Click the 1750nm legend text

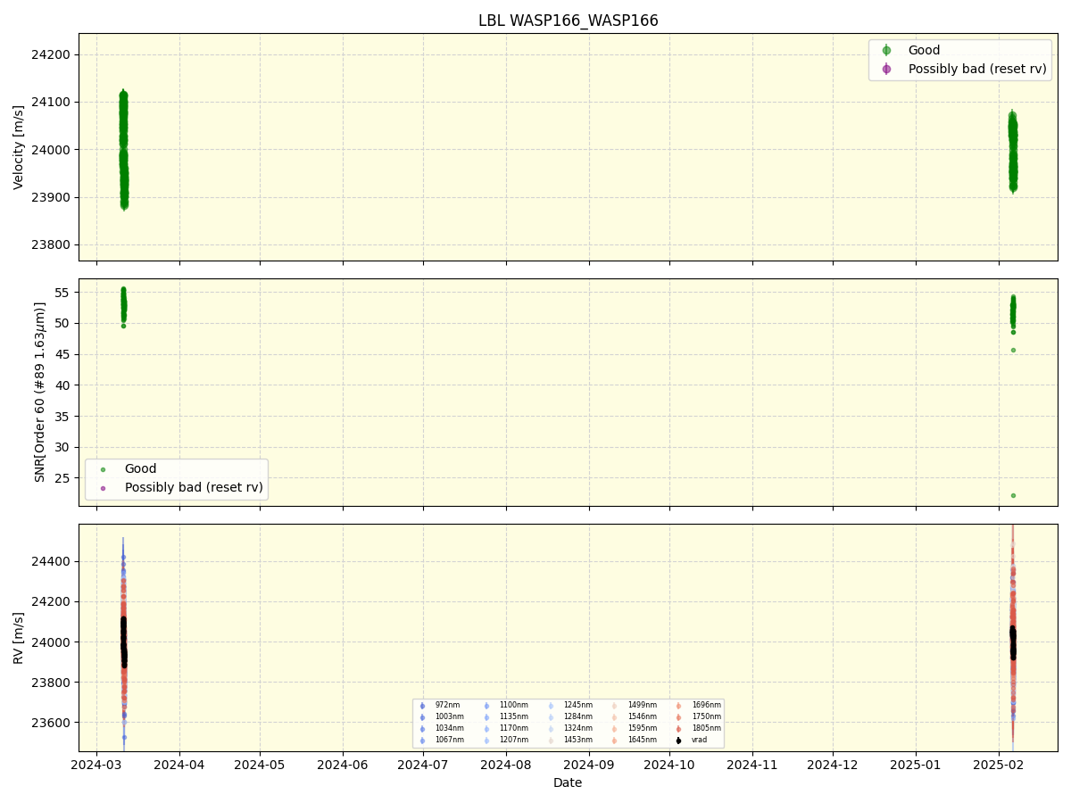pyautogui.click(x=707, y=717)
